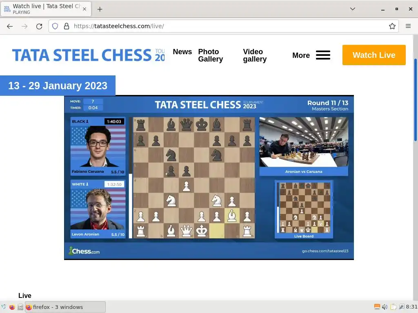Click the volume speaker tray icon
The height and width of the screenshot is (313, 418).
click(x=385, y=307)
